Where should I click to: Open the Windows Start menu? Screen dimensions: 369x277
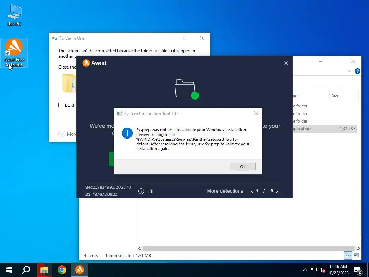point(9,270)
